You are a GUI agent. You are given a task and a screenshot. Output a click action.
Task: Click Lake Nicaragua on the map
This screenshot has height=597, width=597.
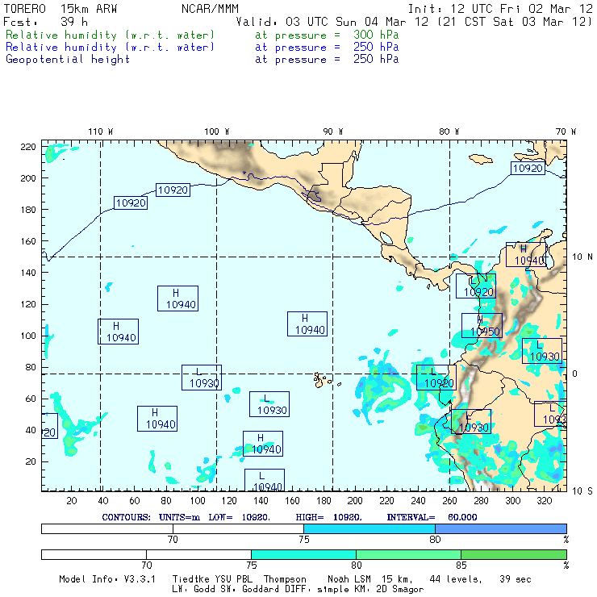[x=386, y=238]
